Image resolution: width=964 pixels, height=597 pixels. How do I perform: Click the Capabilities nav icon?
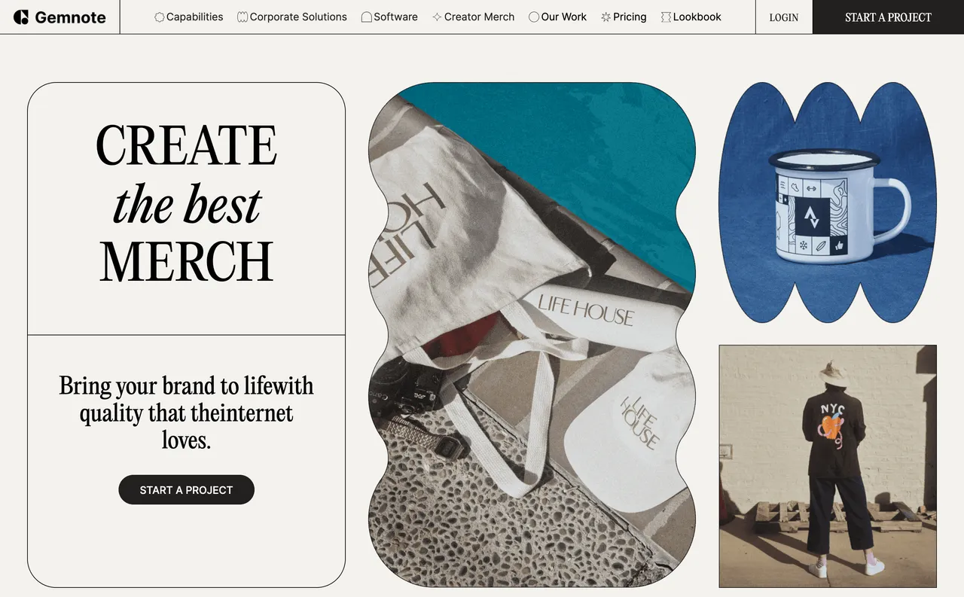[x=160, y=17]
